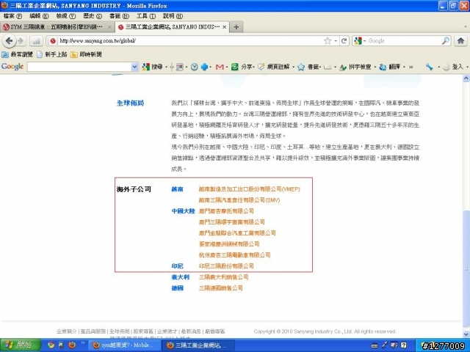Image resolution: width=470 pixels, height=352 pixels.
Task: Click the clock icon in Google Toolbar
Action: tap(194, 67)
